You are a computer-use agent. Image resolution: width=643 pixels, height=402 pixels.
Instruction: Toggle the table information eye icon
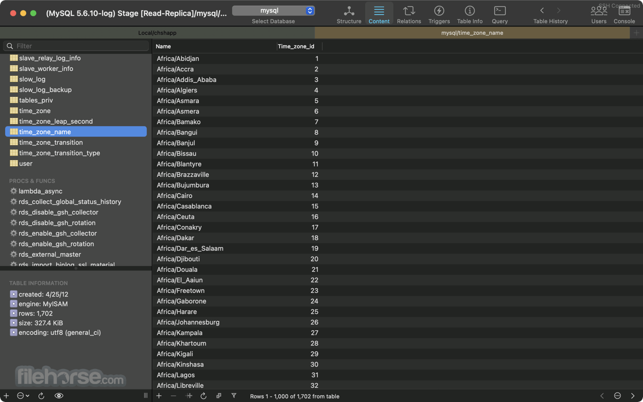[58, 395]
